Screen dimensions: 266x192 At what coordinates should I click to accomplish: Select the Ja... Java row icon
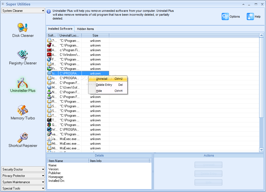coord(49,139)
